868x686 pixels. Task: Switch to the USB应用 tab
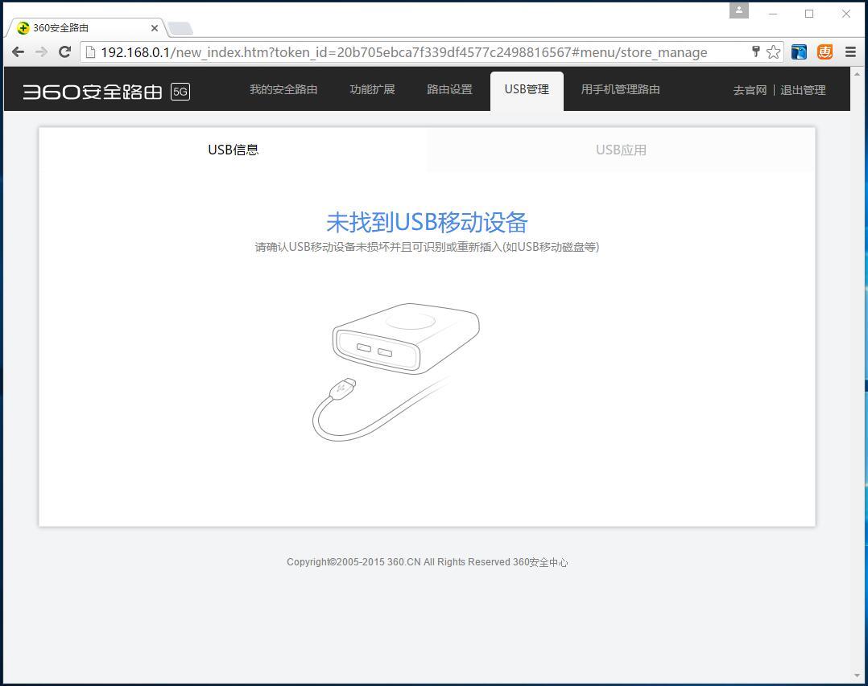621,150
